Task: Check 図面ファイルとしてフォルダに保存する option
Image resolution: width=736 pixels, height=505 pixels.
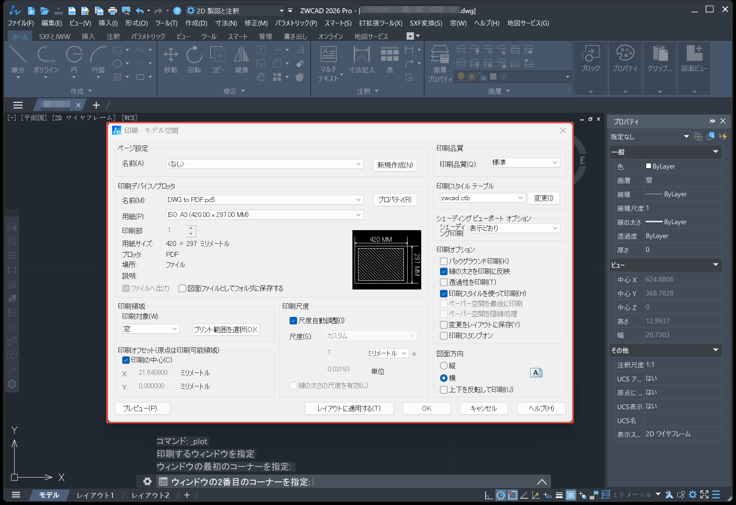Action: [182, 288]
